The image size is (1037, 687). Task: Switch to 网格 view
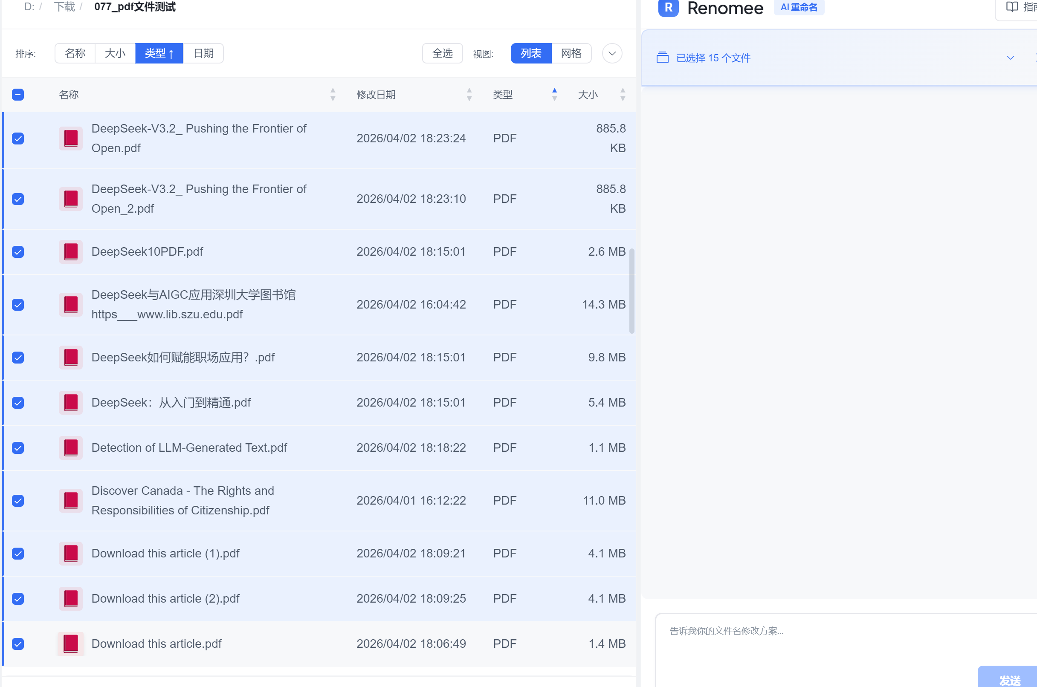[571, 53]
